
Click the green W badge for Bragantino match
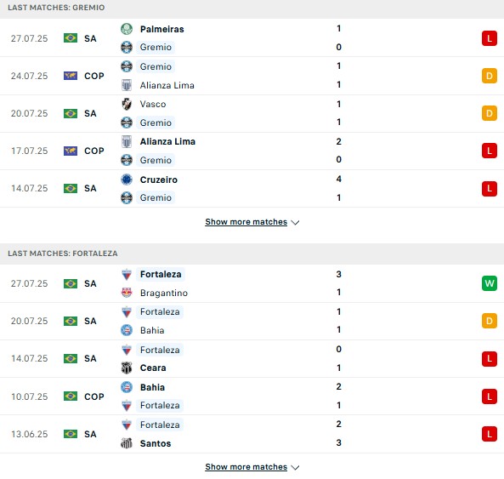(490, 283)
